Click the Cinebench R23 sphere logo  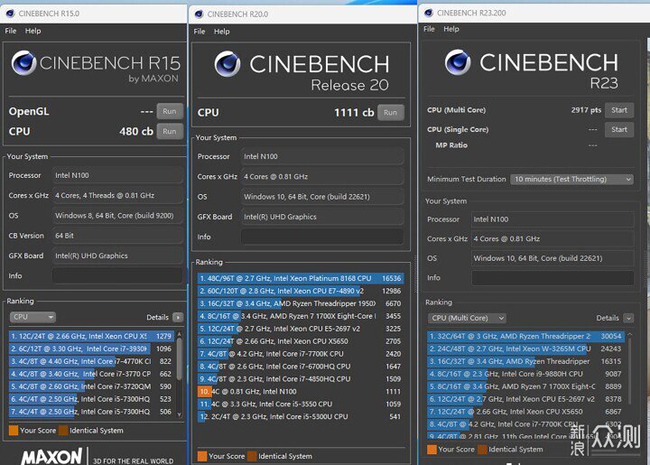pos(458,62)
